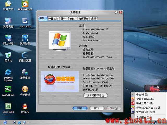Open the 我的电脑 desktop icon
Image resolution: width=167 pixels, height=125 pixels.
[x=8, y=23]
